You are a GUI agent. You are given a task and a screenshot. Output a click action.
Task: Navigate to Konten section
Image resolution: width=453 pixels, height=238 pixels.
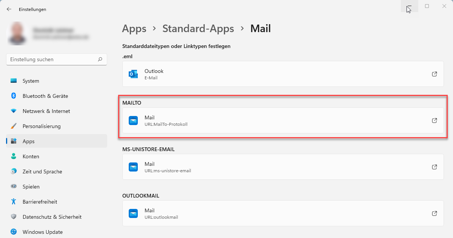31,156
